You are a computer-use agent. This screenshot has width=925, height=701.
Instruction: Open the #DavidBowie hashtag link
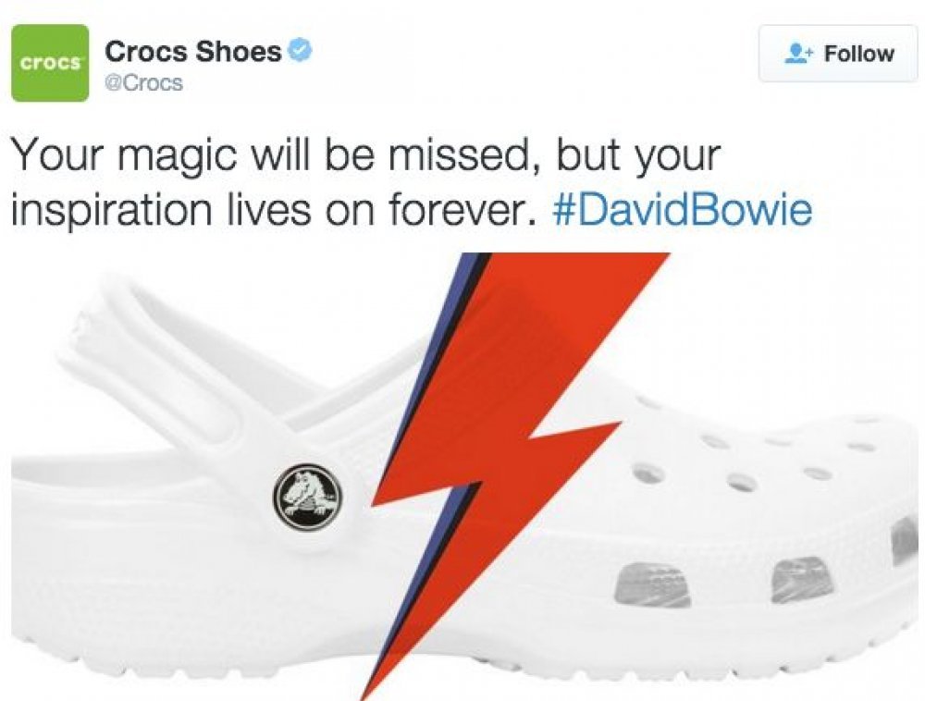pos(683,209)
